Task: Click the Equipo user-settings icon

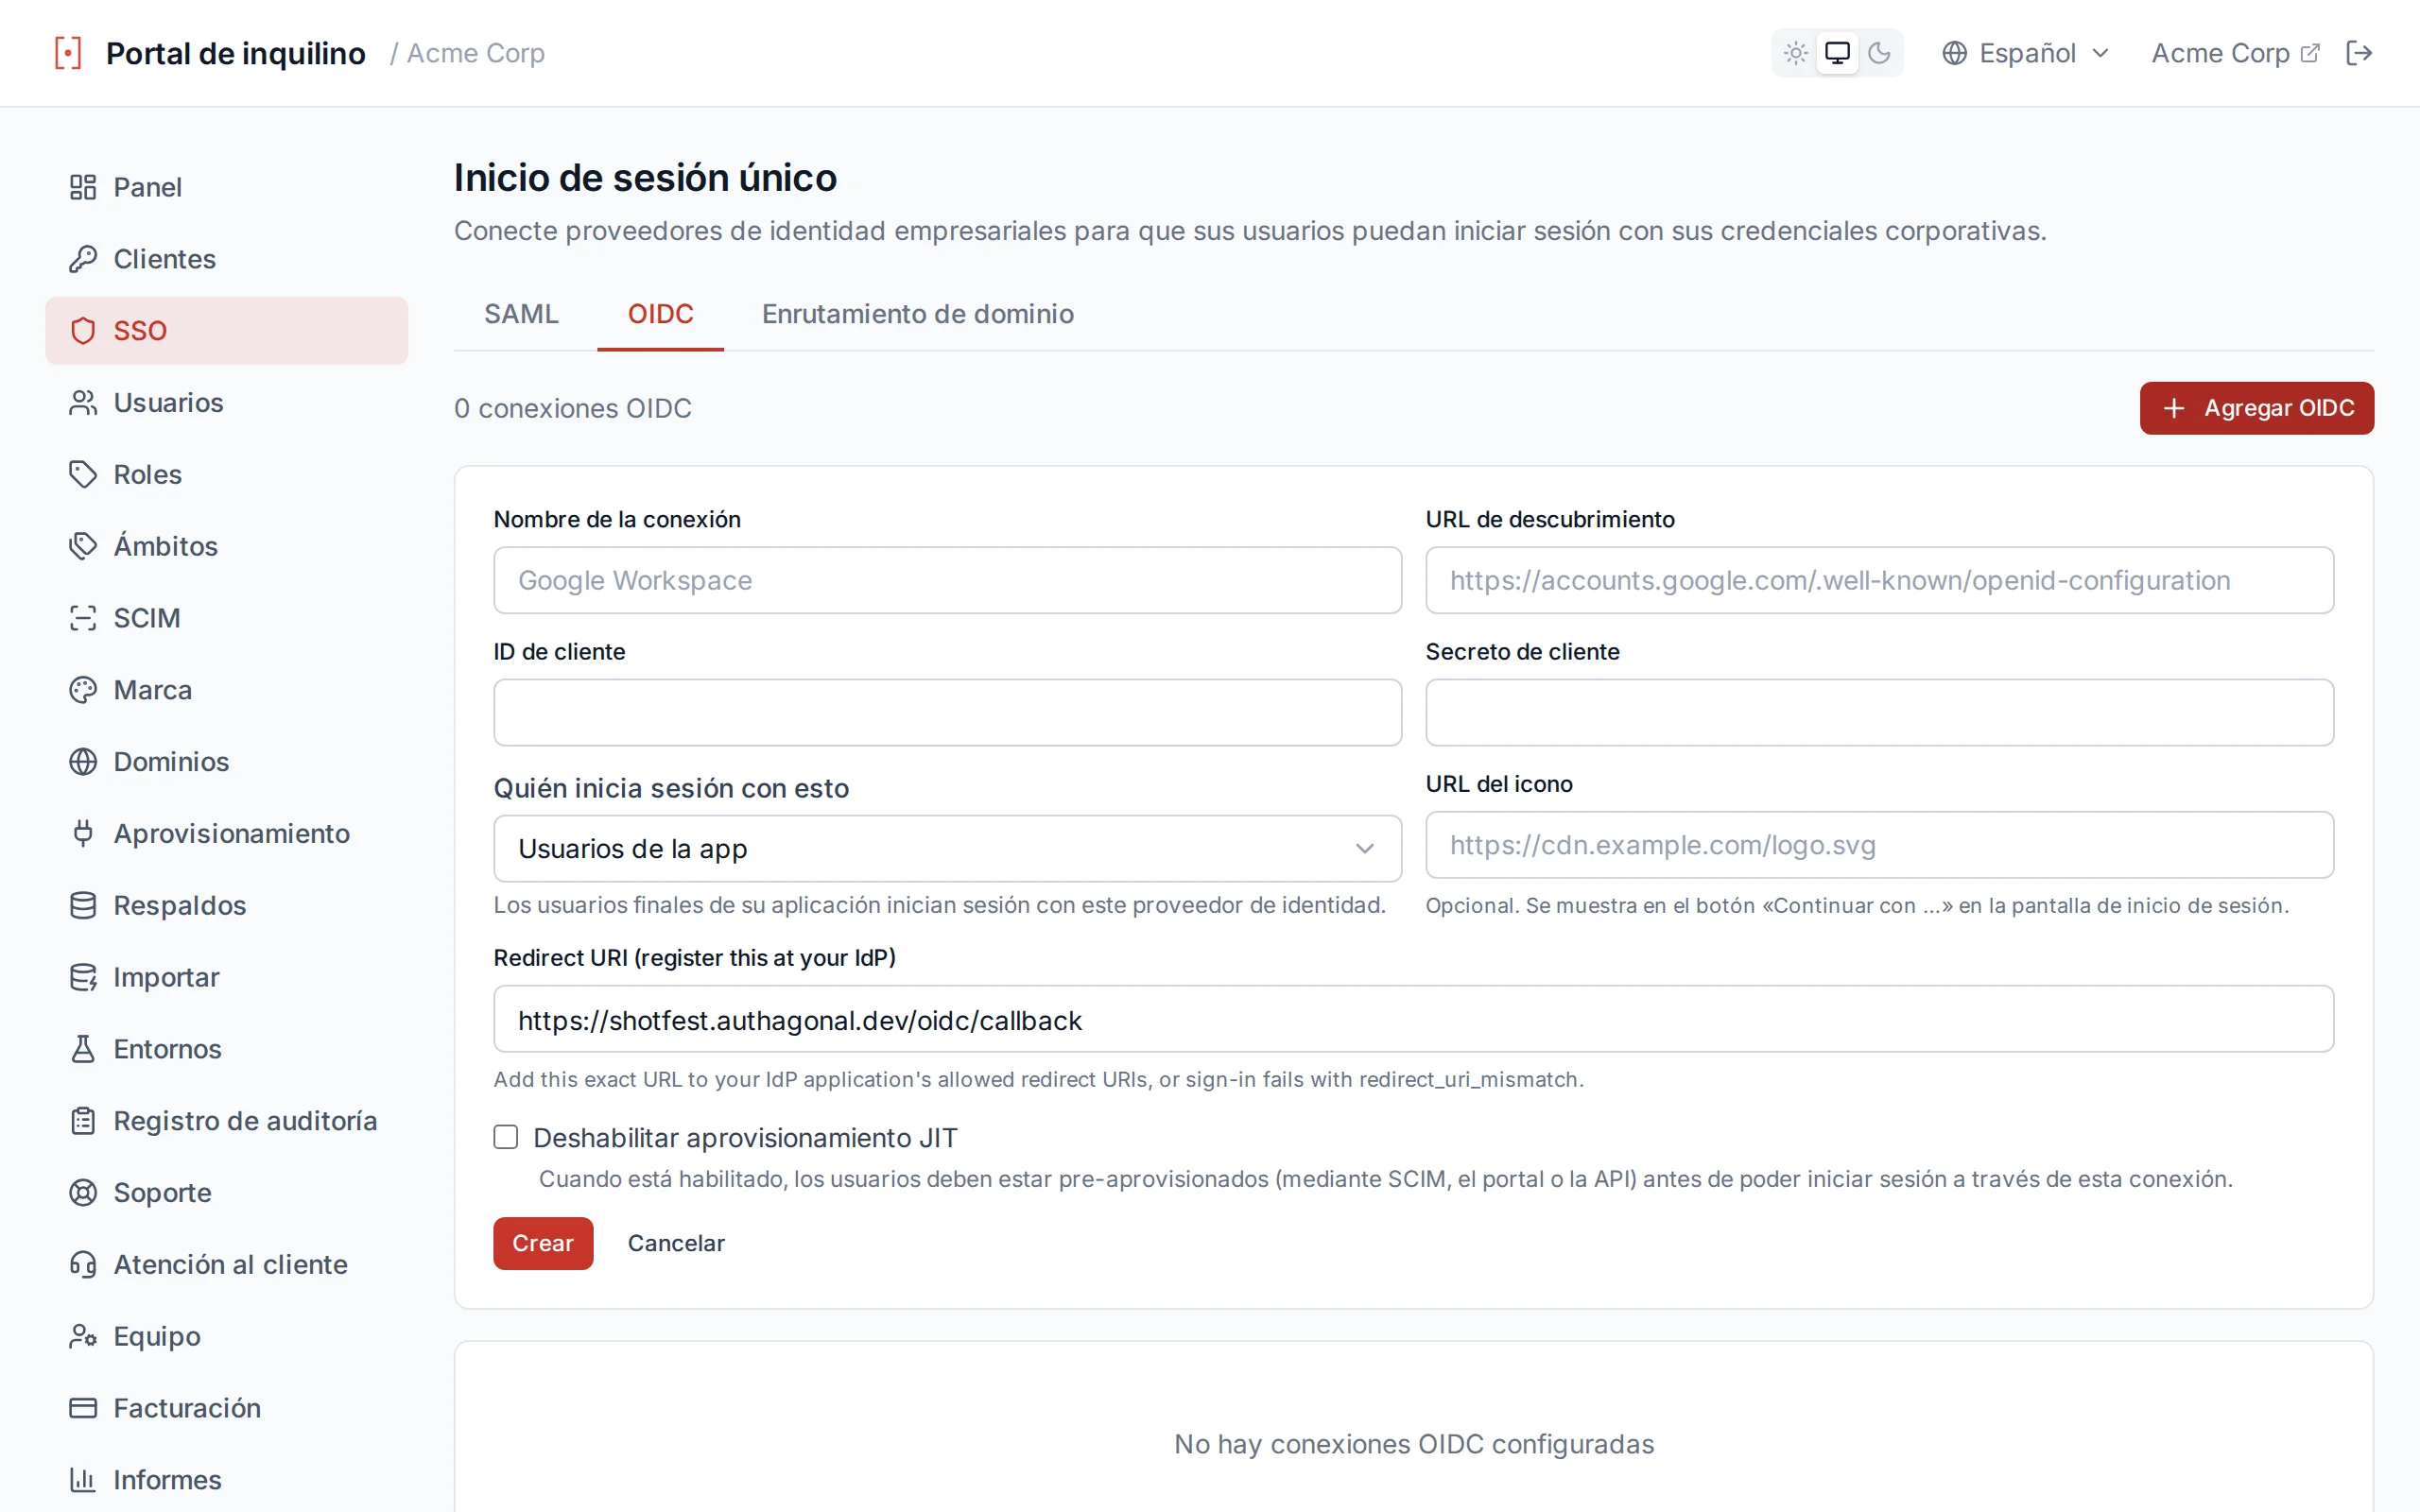Action: pyautogui.click(x=83, y=1336)
